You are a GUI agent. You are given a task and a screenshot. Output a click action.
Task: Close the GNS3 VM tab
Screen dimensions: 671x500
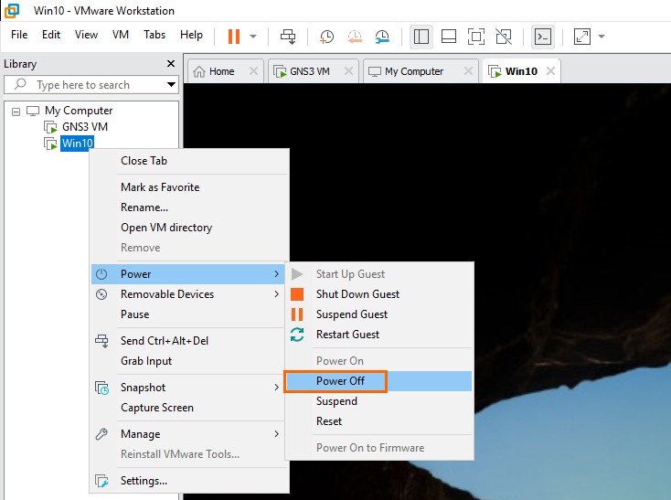(349, 71)
